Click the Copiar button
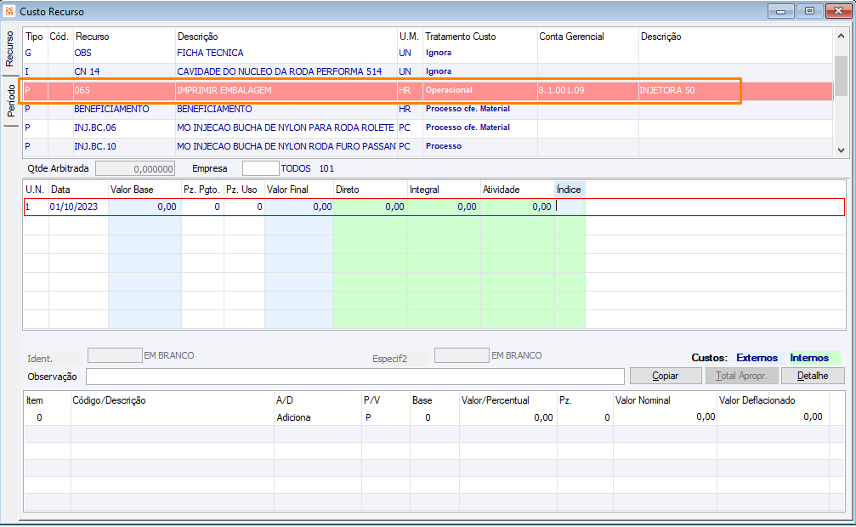This screenshot has width=856, height=527. point(666,376)
